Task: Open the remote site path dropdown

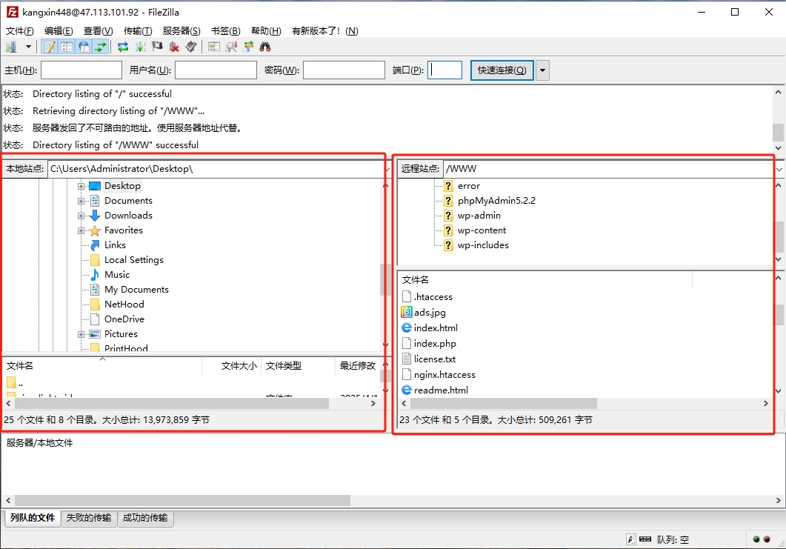Action: [x=779, y=169]
